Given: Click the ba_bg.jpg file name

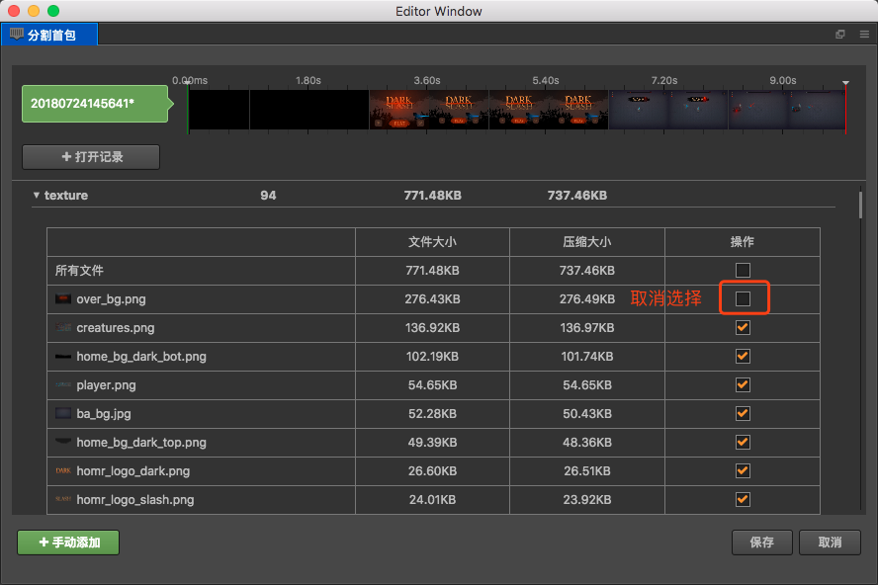Looking at the screenshot, I should coord(104,414).
